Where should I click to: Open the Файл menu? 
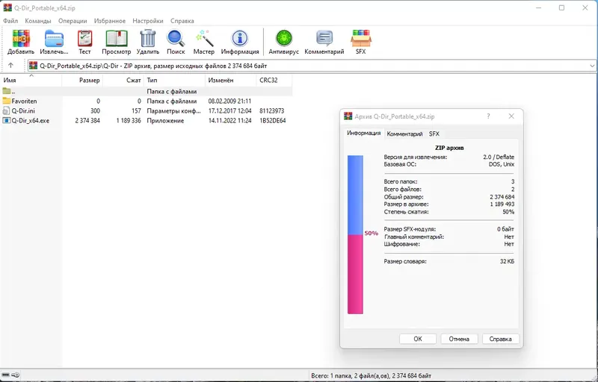point(10,21)
